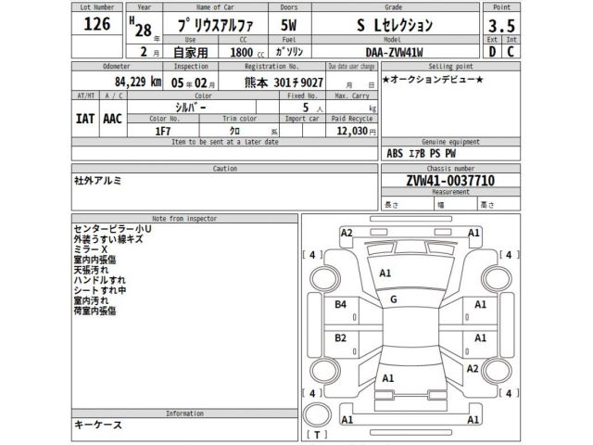Click the Caution section header
The image size is (593, 445).
pos(224,169)
